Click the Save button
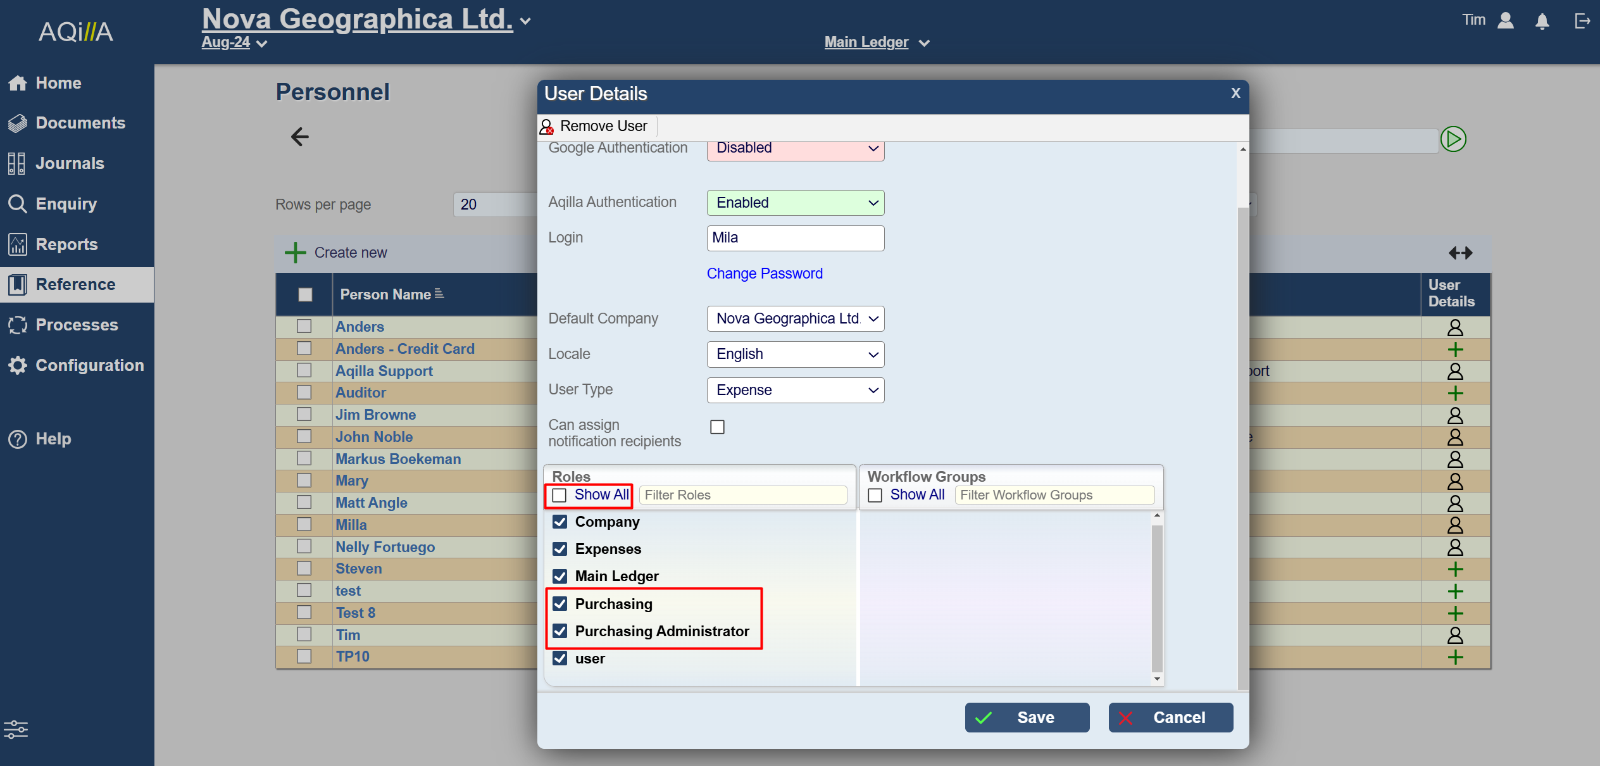Screen dimensions: 1600x766 1027,717
